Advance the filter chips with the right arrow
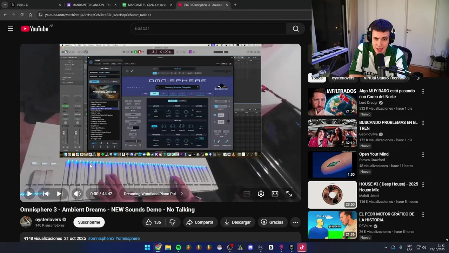 click(418, 78)
